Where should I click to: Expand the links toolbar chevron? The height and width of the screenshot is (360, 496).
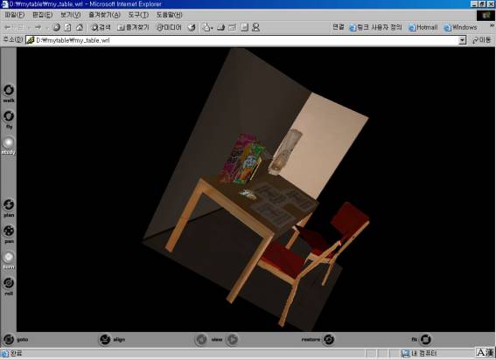pos(492,26)
